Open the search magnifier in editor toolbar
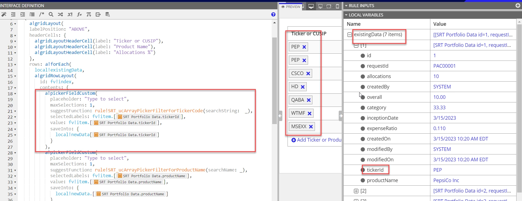 pyautogui.click(x=51, y=15)
